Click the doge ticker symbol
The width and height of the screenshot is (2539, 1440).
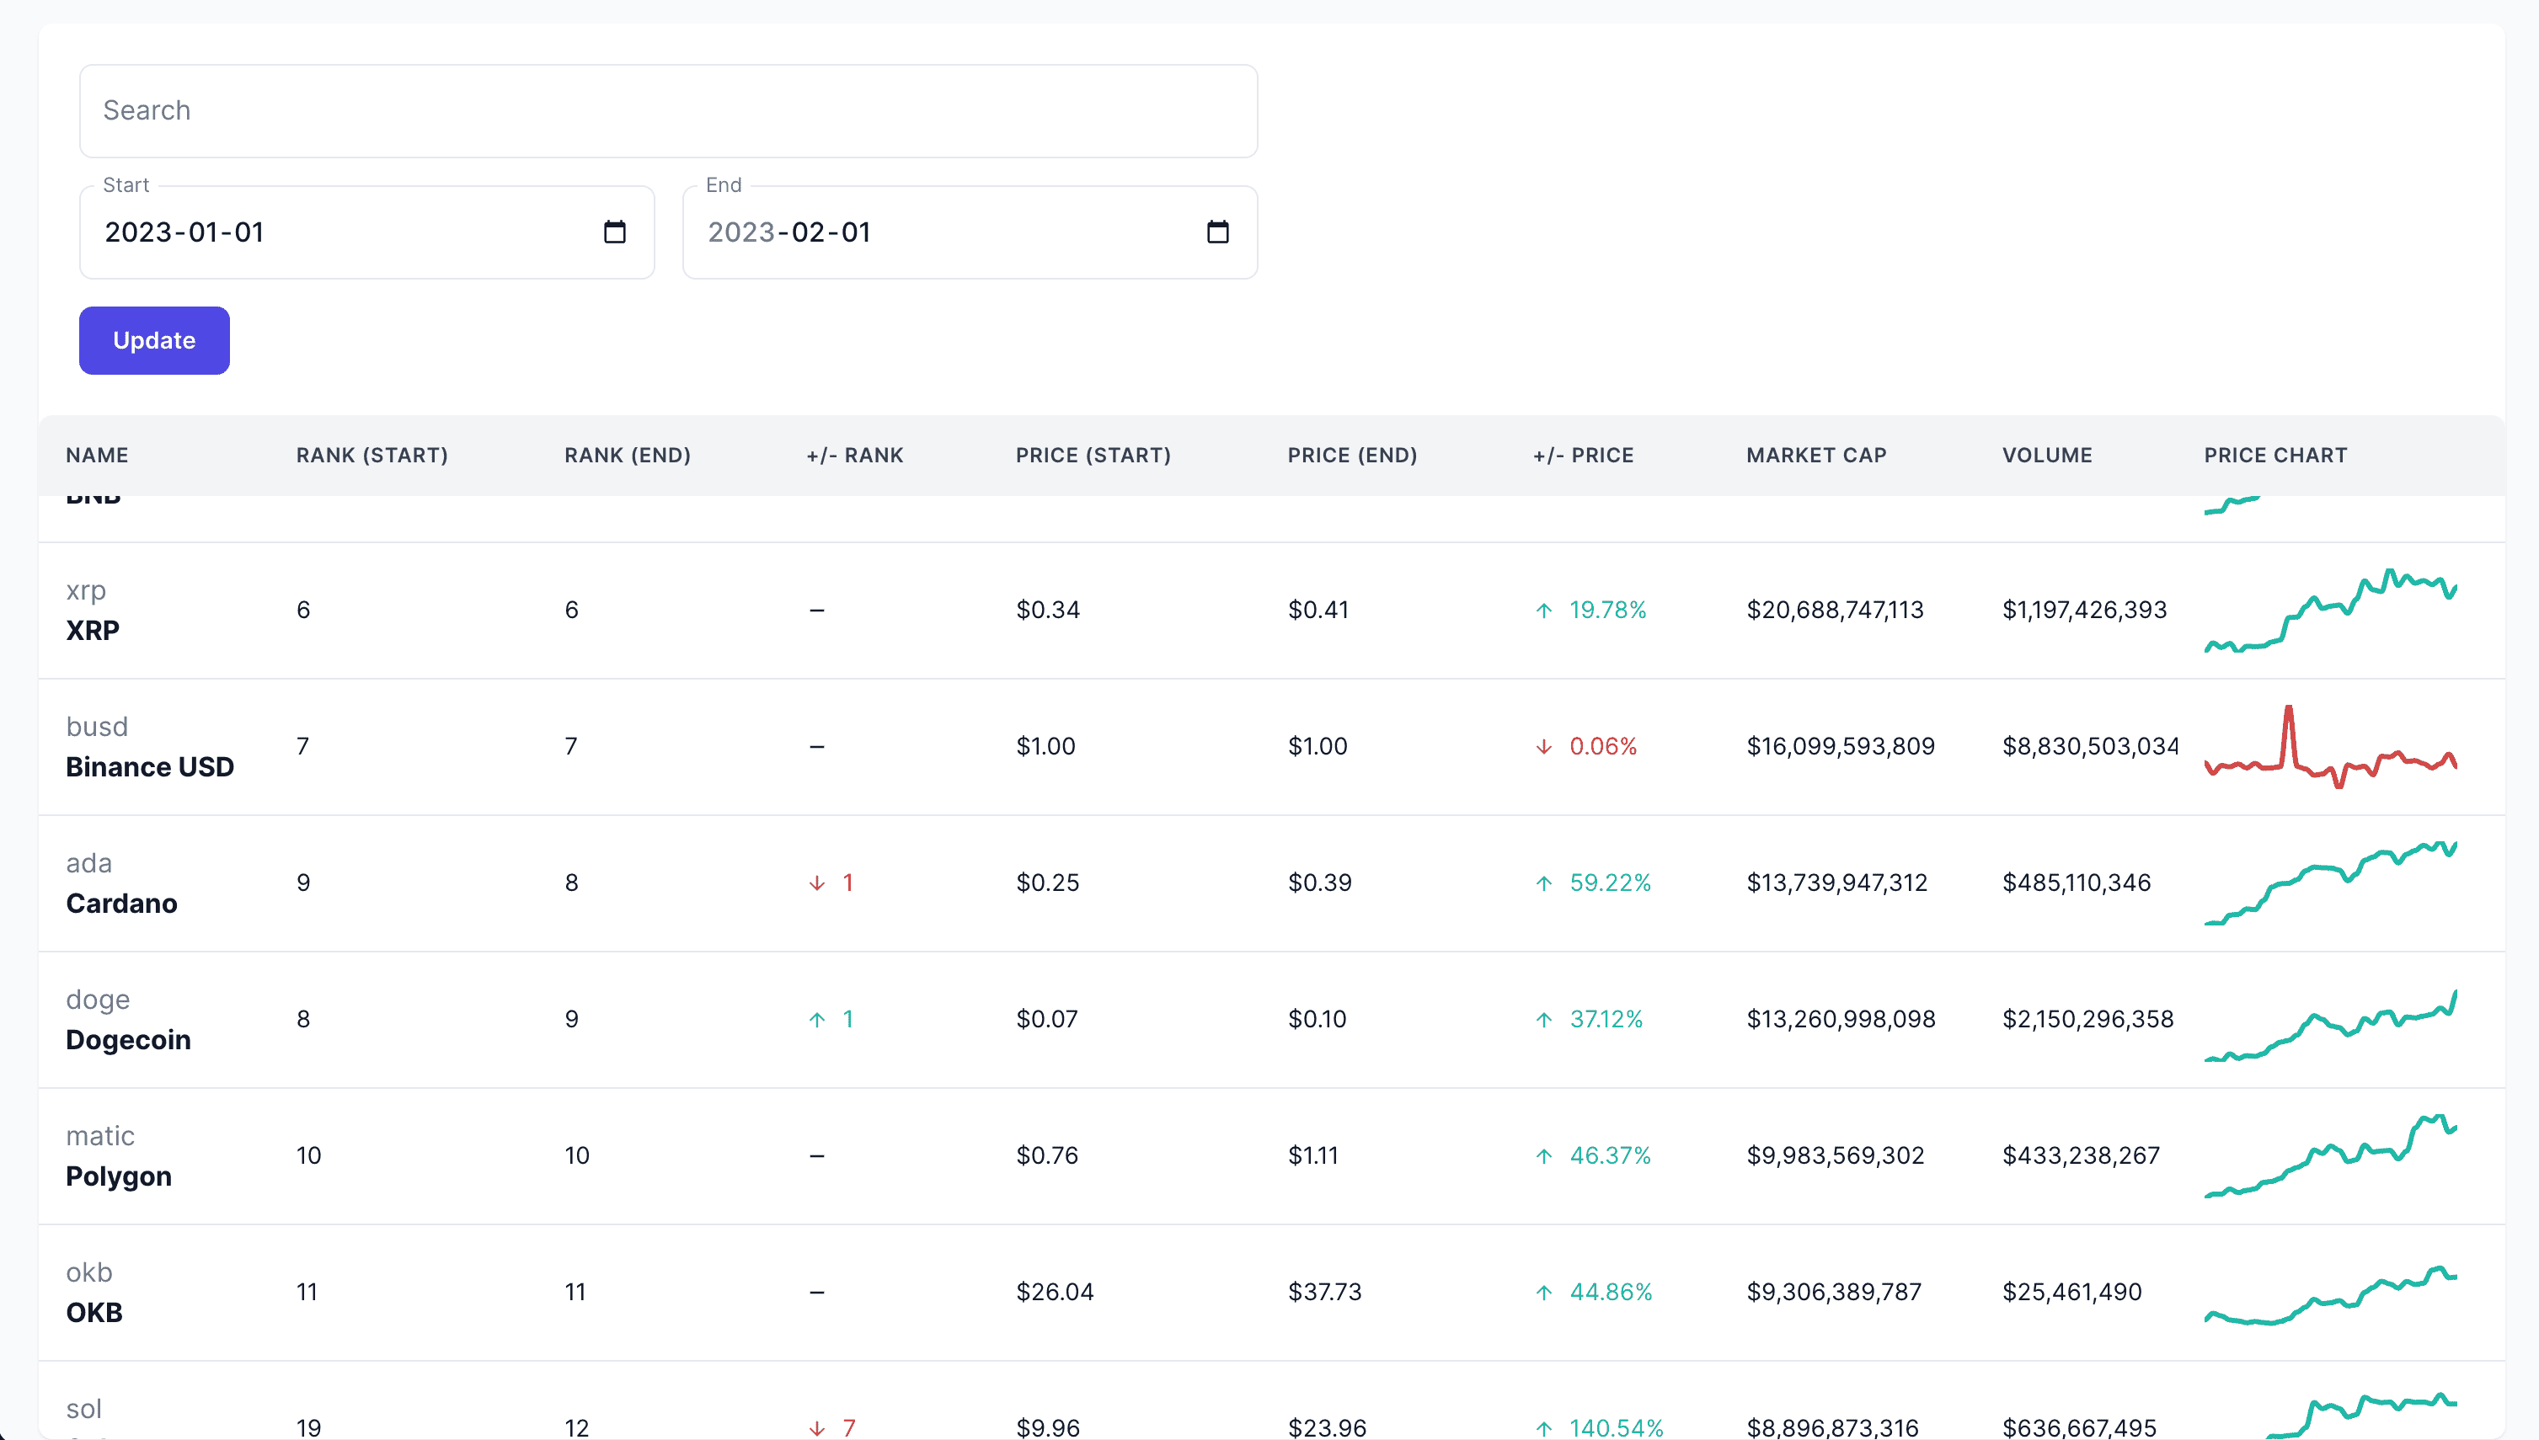click(x=98, y=1000)
